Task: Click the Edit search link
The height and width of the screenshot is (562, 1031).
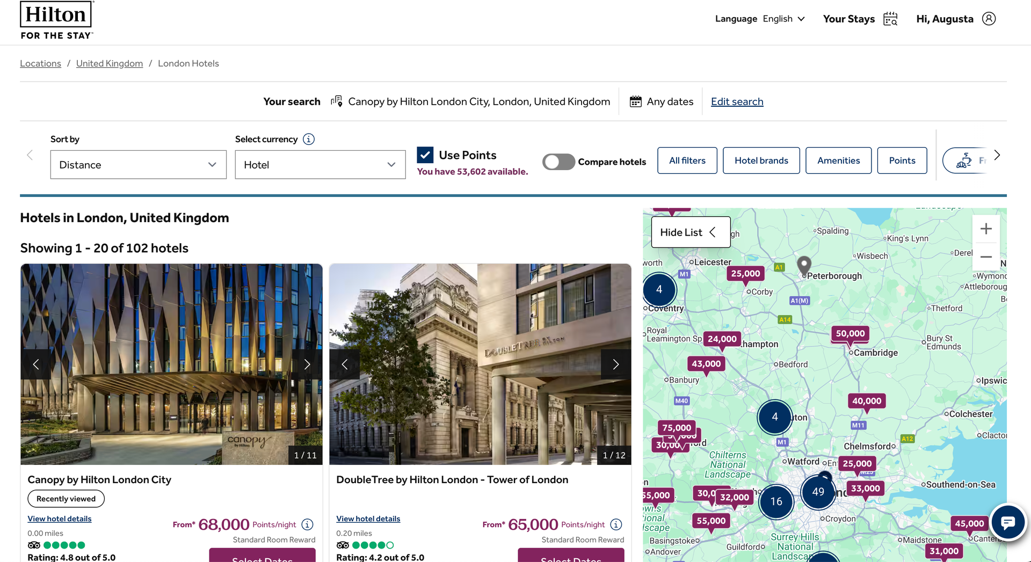Action: tap(737, 101)
